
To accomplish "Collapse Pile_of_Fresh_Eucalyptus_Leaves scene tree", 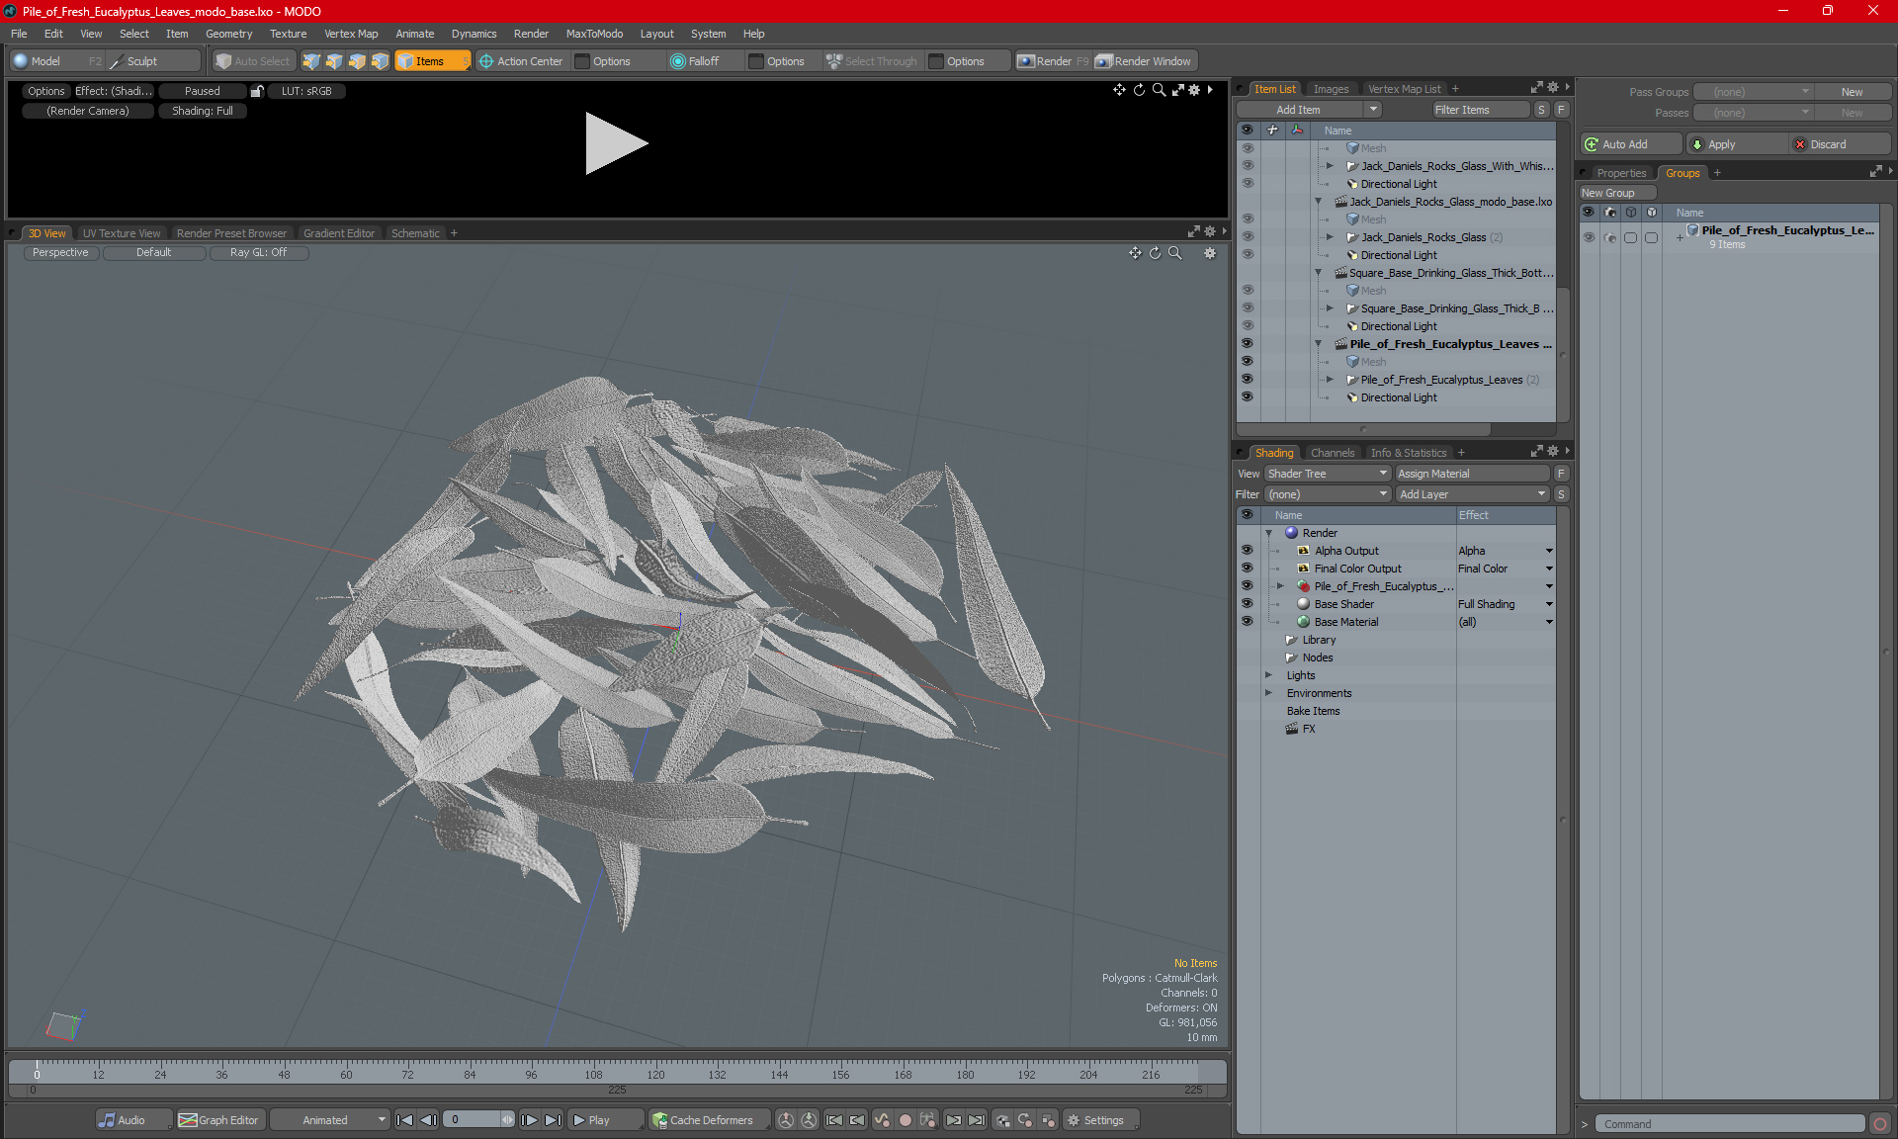I will 1318,344.
